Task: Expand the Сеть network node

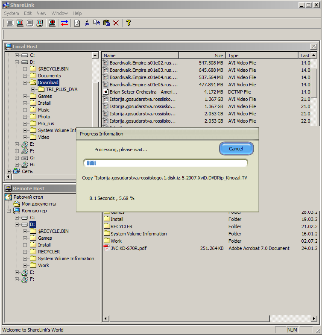Action: pos(9,172)
